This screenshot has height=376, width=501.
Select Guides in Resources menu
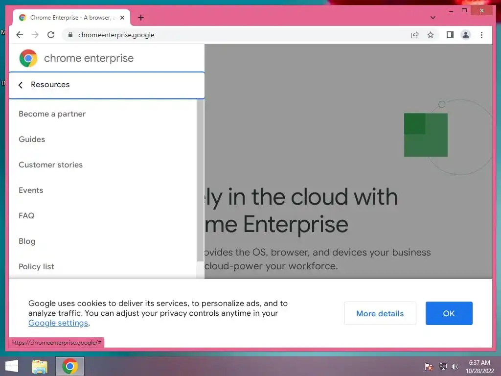click(x=32, y=140)
